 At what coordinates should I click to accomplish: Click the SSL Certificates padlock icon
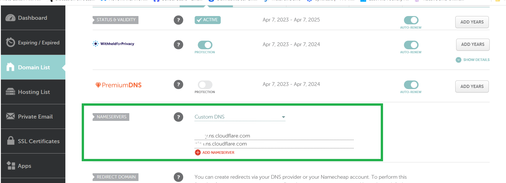[x=11, y=141]
